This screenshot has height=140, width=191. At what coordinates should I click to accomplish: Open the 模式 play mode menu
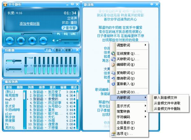74,87
